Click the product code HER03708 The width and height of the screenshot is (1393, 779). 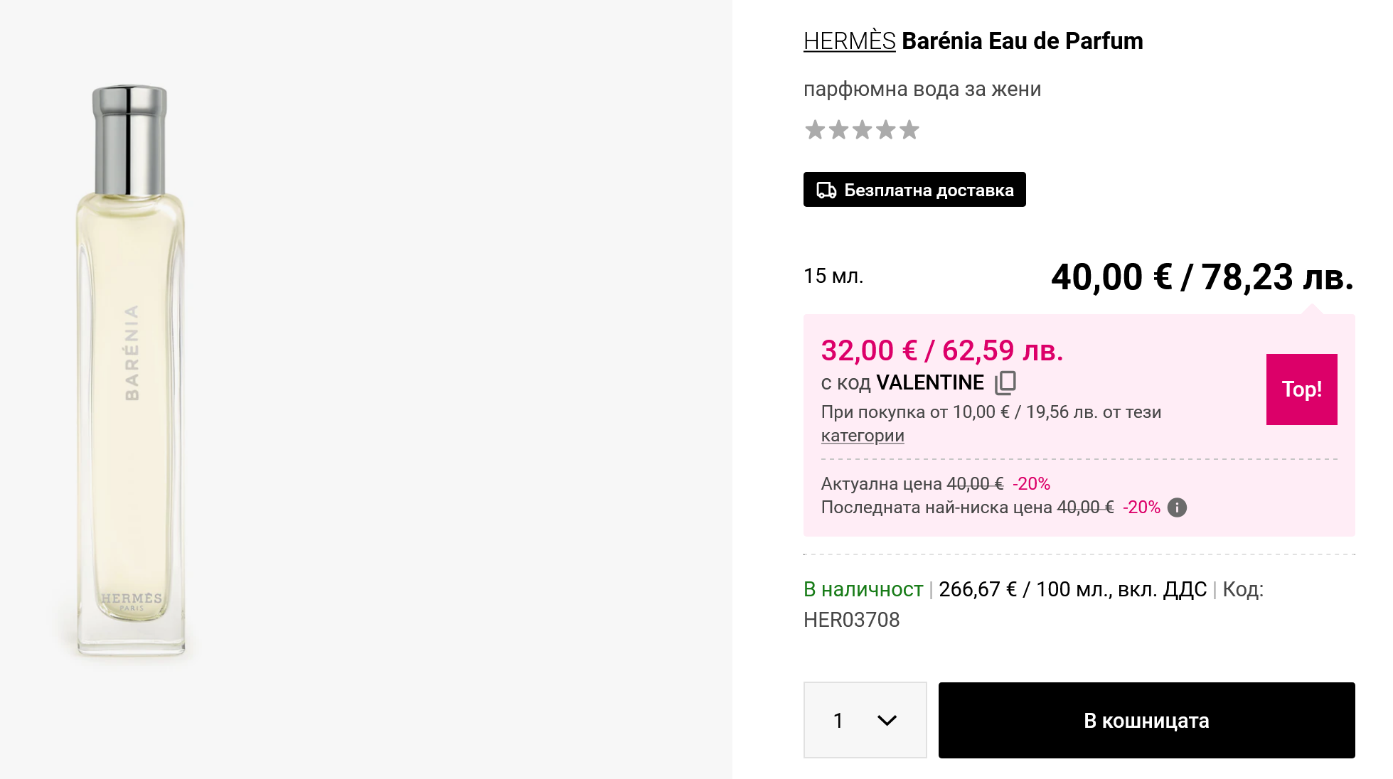click(x=851, y=620)
